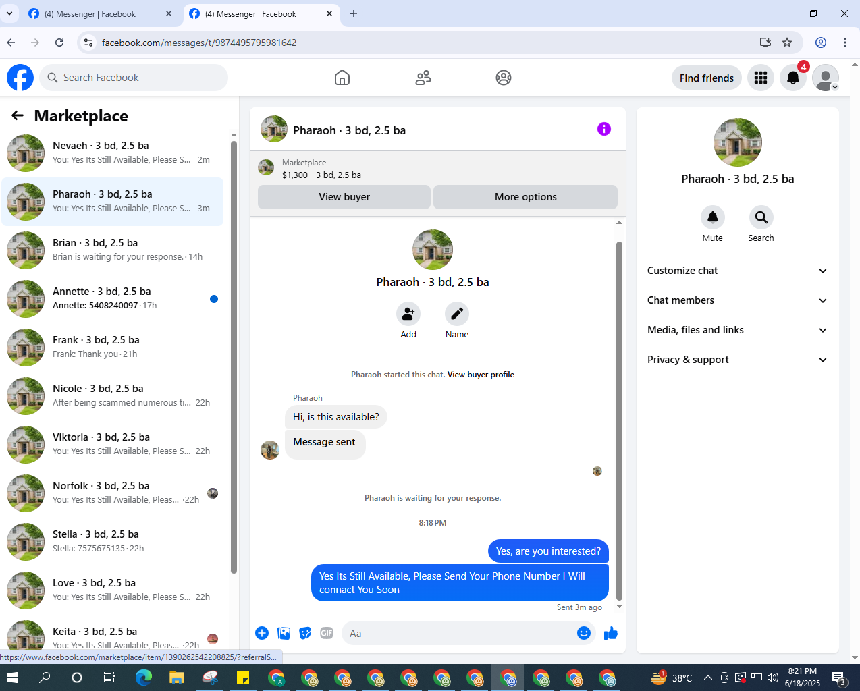Go back from Marketplace using the arrow
860x691 pixels.
(x=18, y=116)
